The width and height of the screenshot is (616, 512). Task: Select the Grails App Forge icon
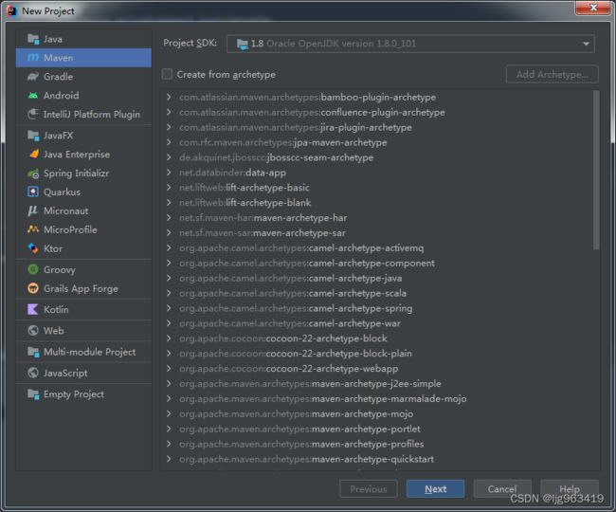coord(33,288)
